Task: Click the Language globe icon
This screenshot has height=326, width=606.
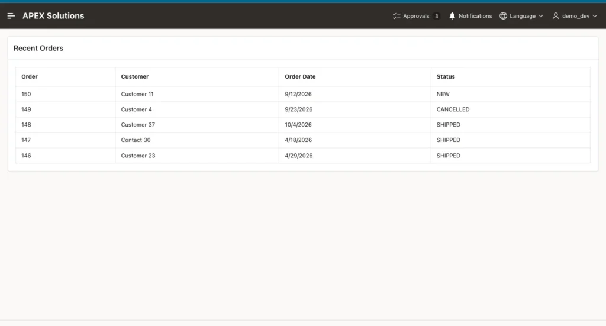Action: pos(503,16)
